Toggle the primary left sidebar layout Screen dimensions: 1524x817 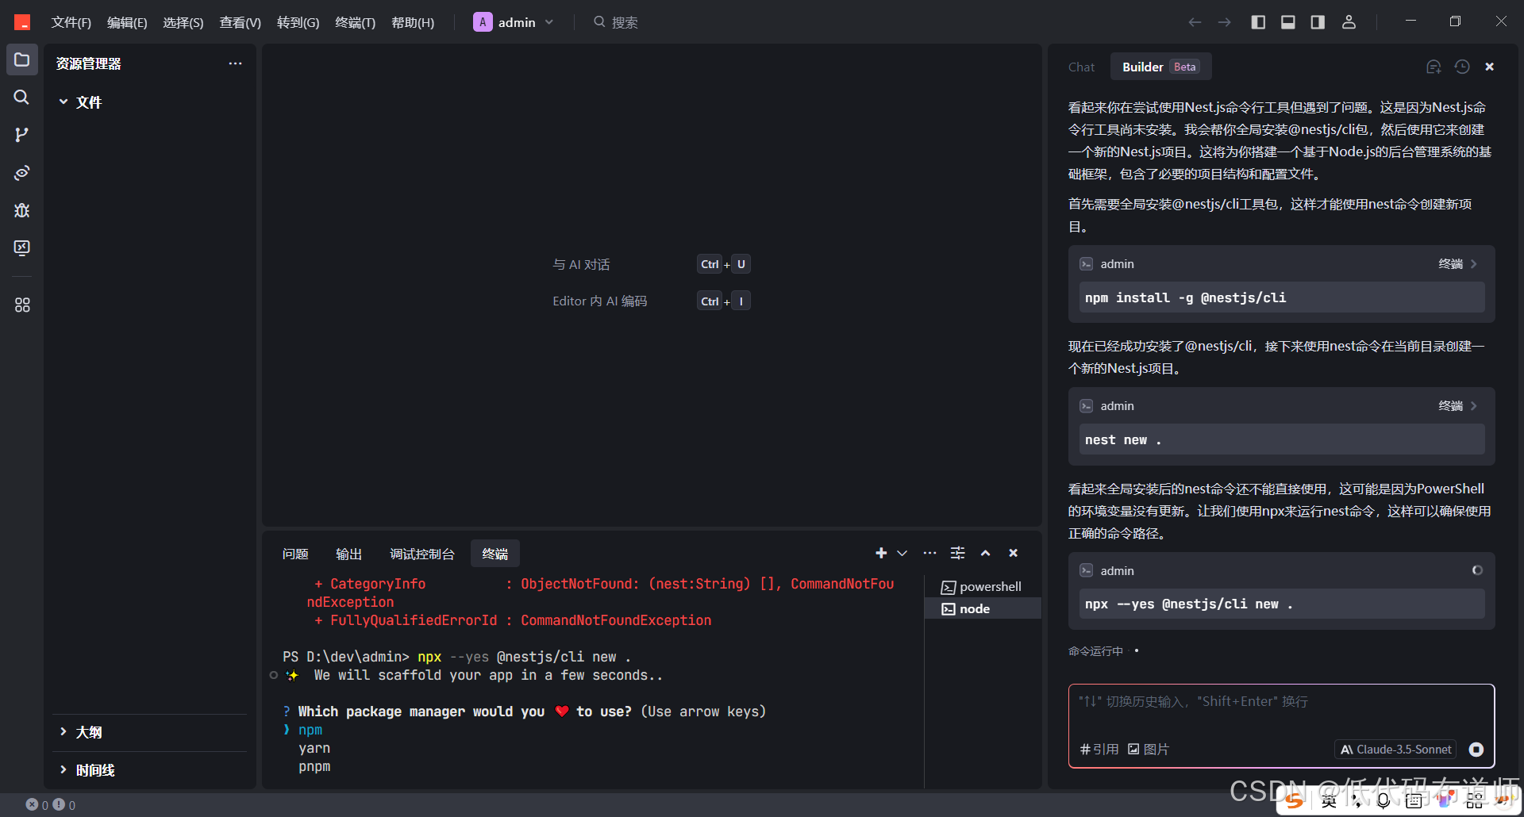[1258, 22]
